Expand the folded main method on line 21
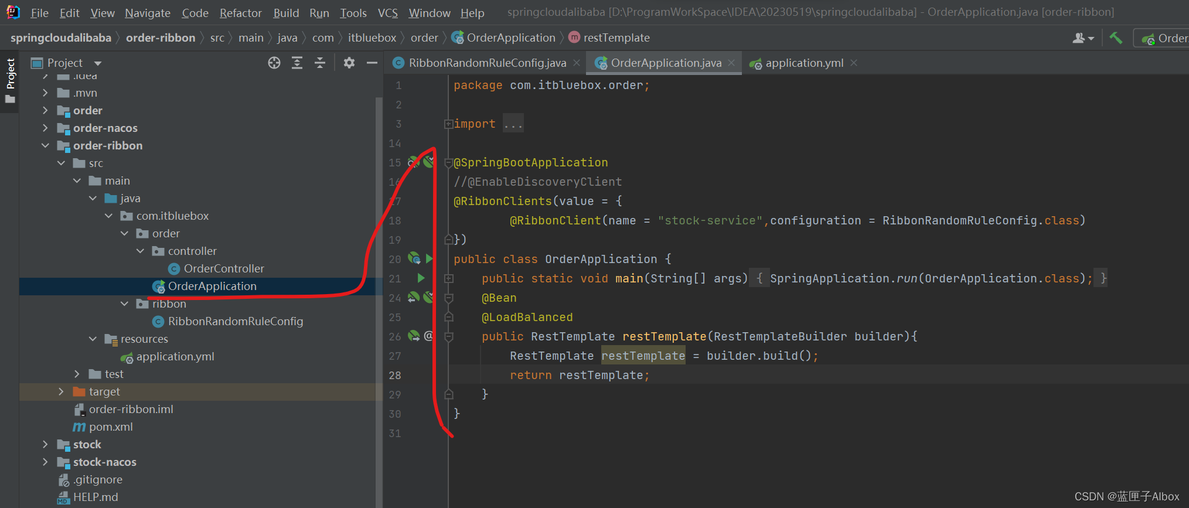Screen dimensions: 1189x508 [x=448, y=278]
